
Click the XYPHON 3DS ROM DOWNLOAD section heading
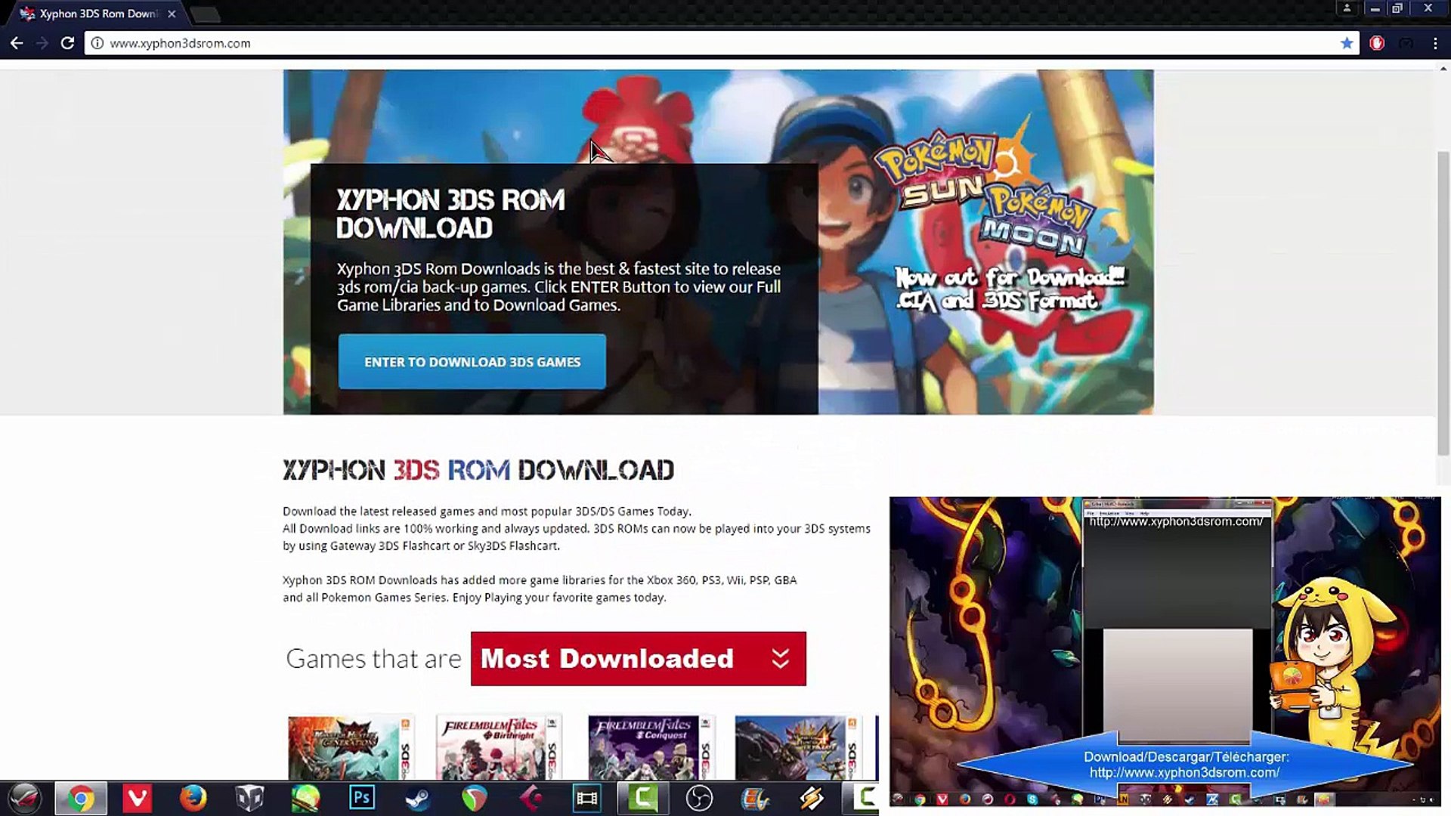[478, 470]
